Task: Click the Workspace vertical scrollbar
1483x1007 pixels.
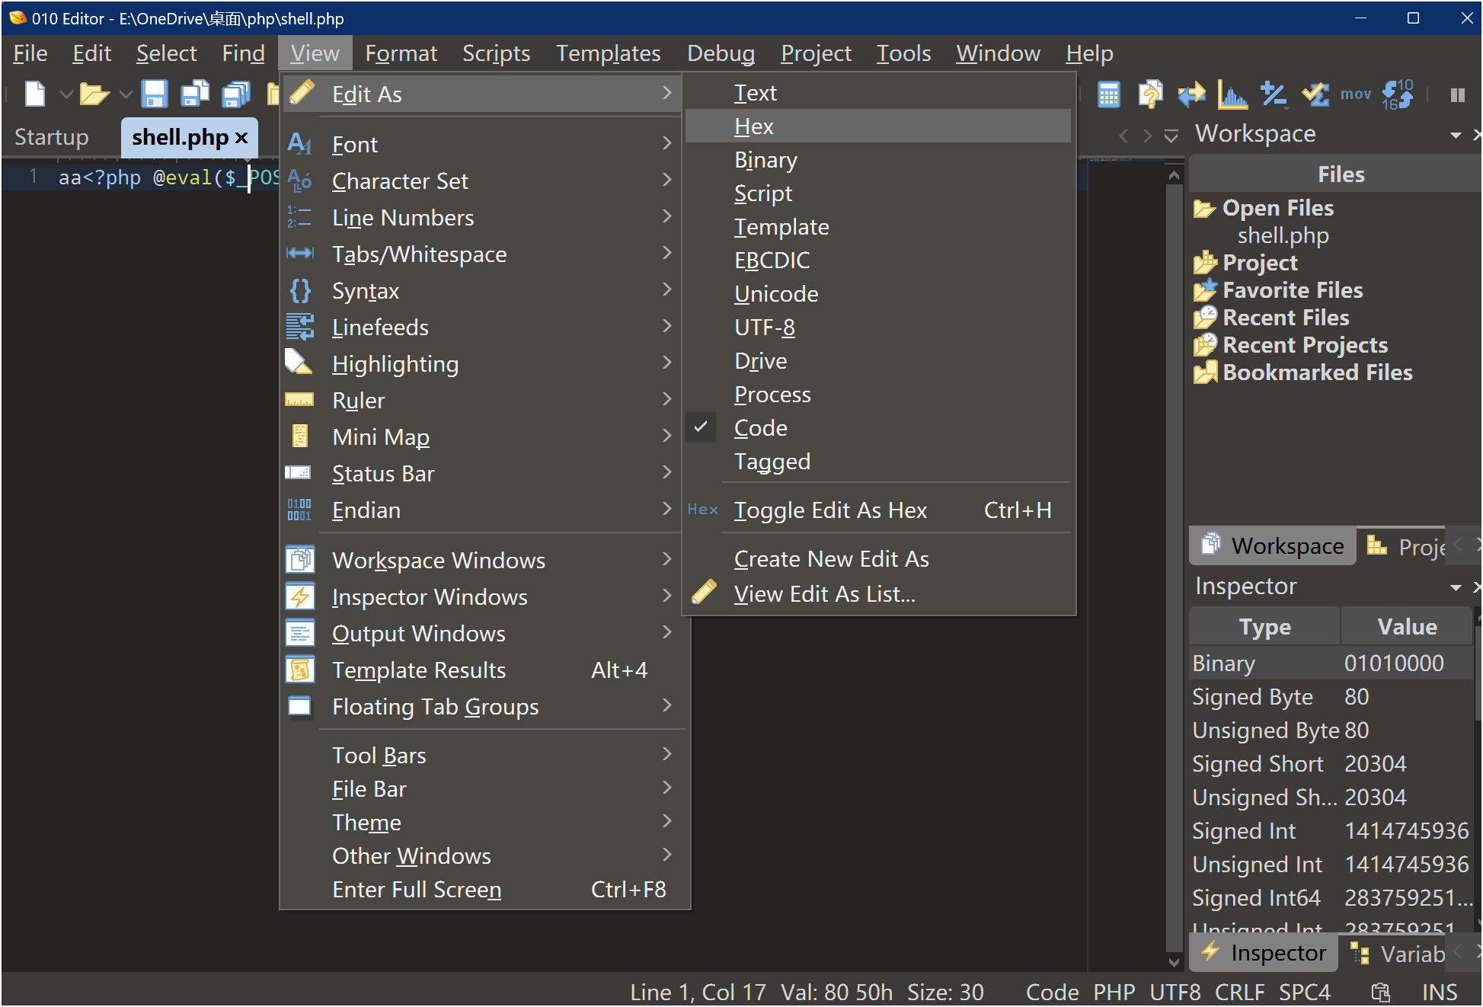Action: click(1174, 533)
